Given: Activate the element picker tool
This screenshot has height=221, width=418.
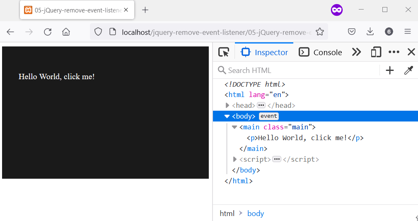Looking at the screenshot, I should (224, 52).
